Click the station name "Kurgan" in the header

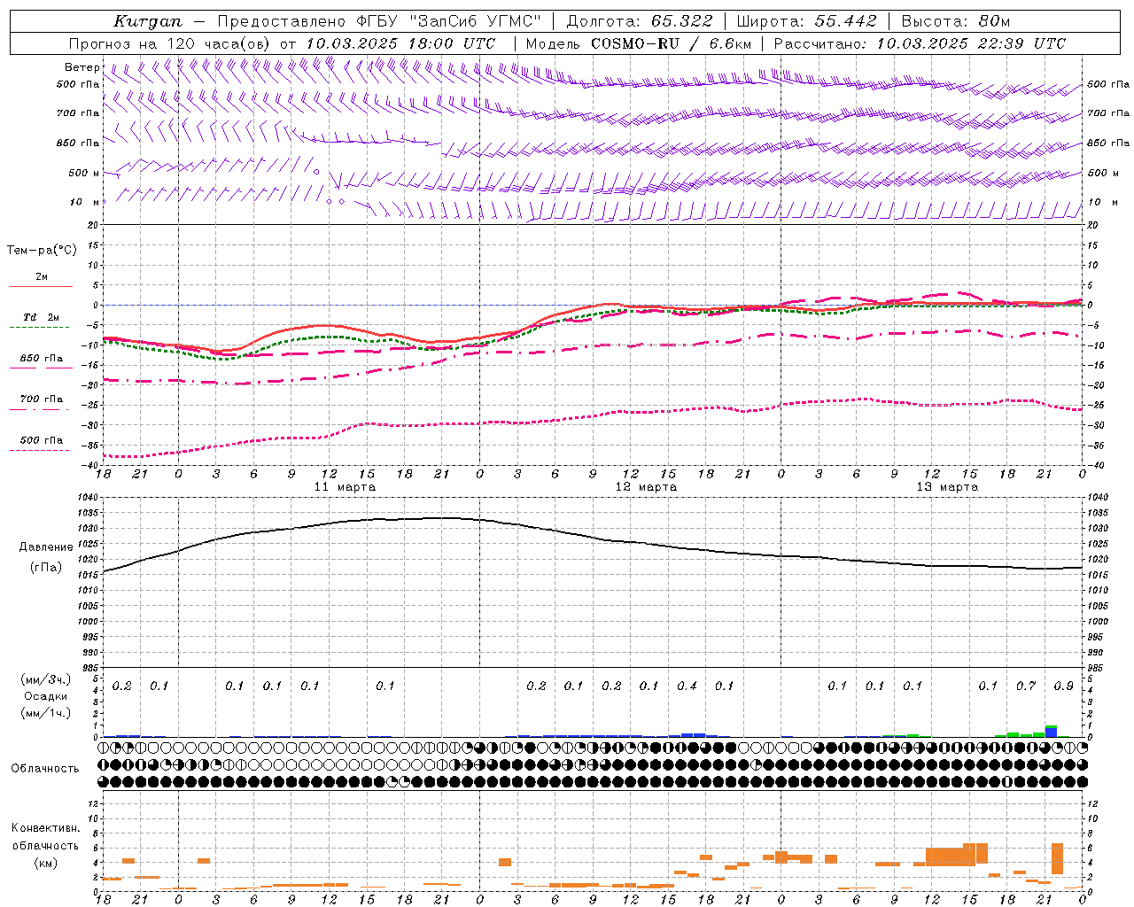pos(147,21)
